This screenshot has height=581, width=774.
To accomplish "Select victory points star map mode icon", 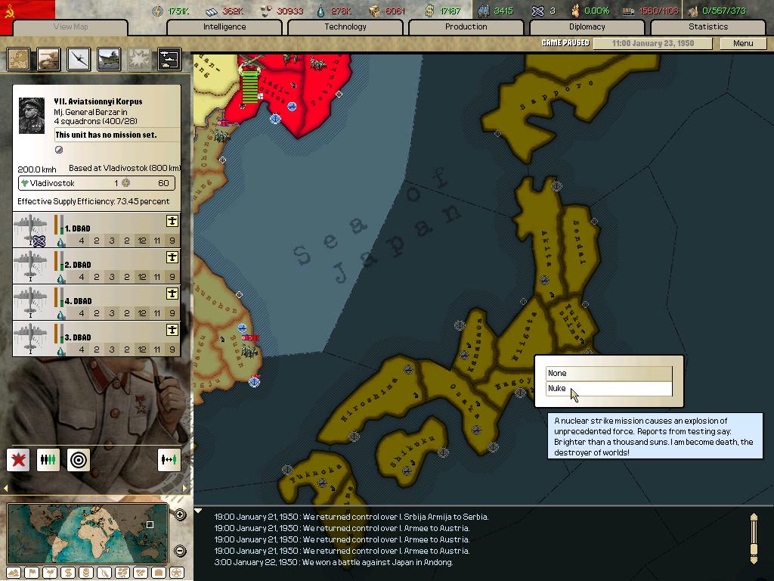I will tap(176, 573).
